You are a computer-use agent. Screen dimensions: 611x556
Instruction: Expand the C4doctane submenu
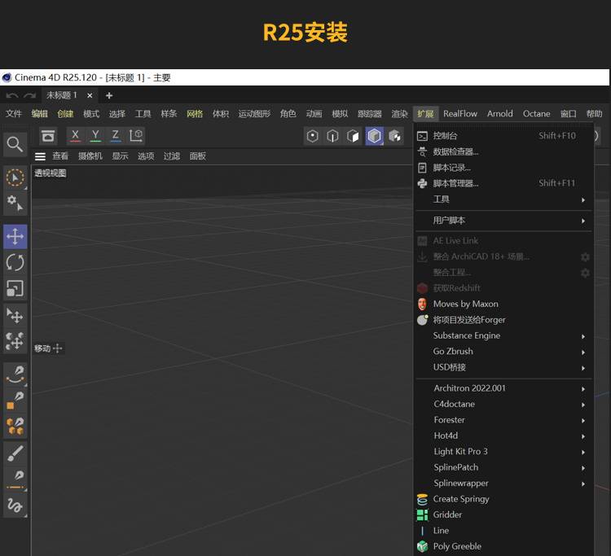point(503,404)
